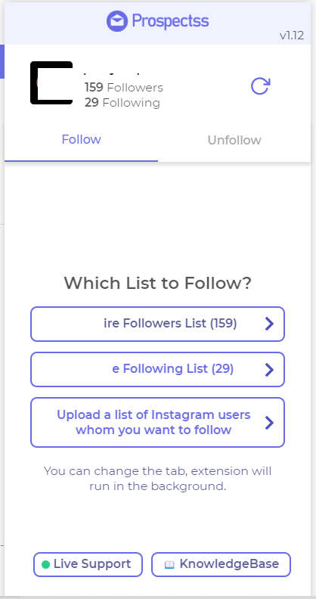Expand chevron on Following List (29)
The height and width of the screenshot is (599, 316).
[269, 369]
